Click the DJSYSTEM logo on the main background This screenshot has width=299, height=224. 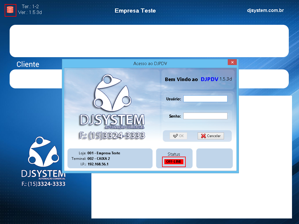[44, 158]
